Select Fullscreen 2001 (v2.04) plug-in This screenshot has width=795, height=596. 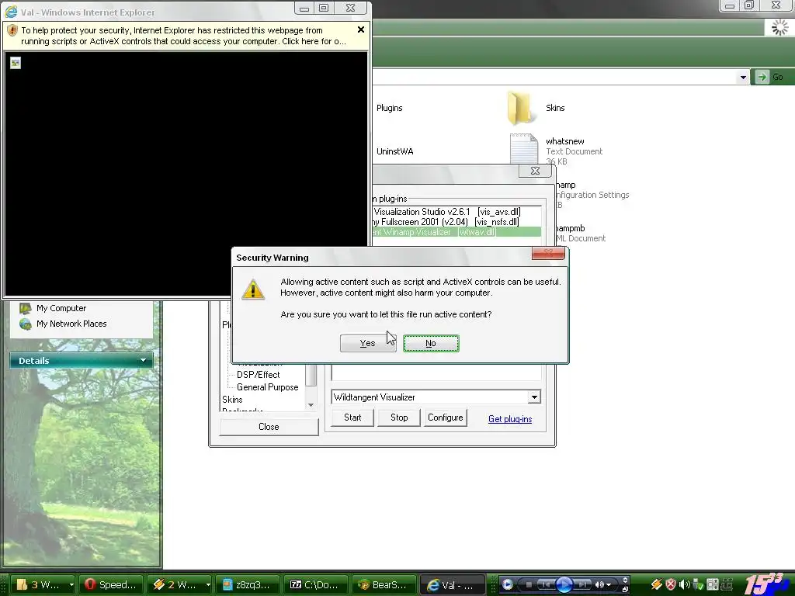click(445, 222)
